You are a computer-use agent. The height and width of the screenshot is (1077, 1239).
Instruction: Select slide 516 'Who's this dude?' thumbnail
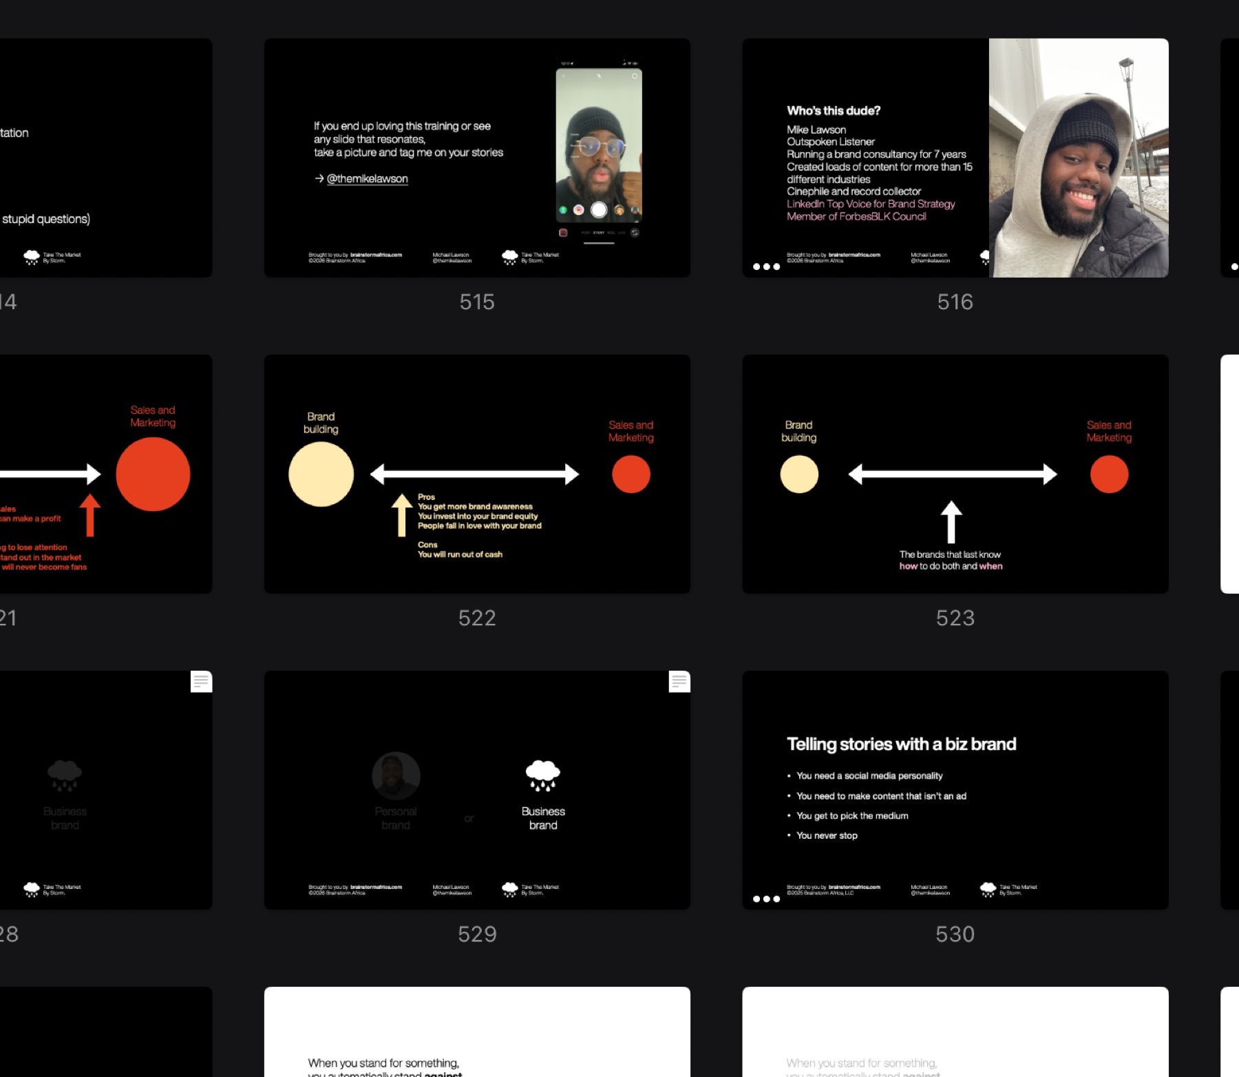955,158
